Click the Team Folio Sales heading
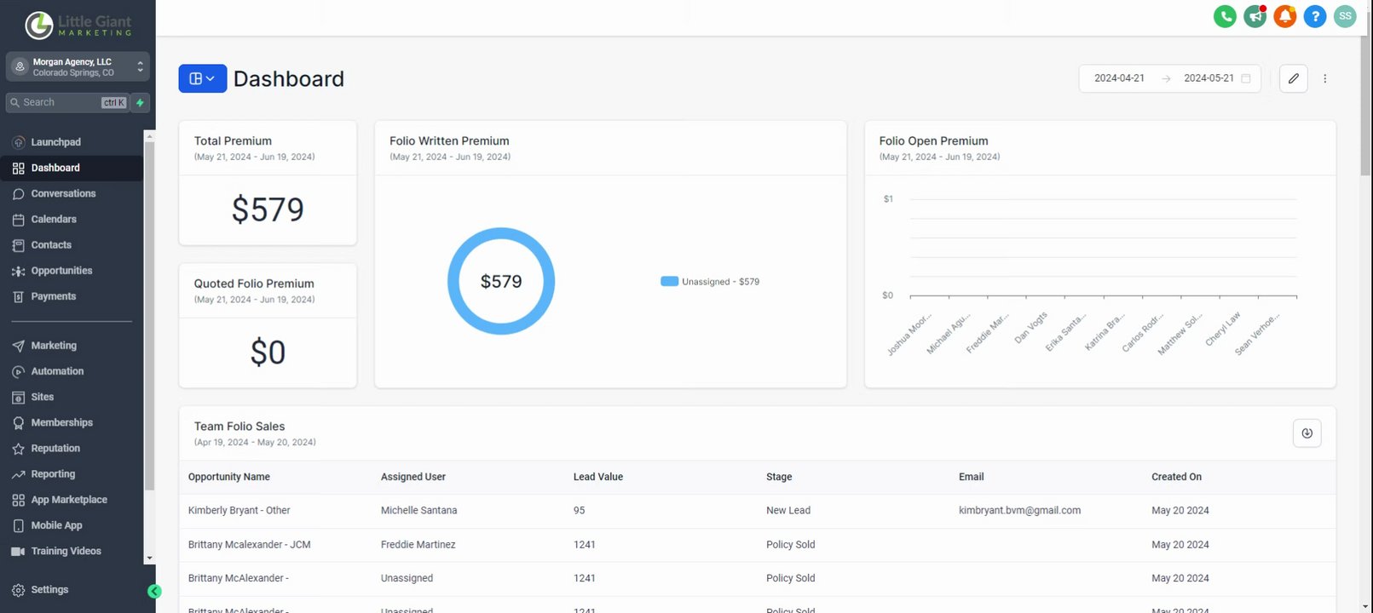This screenshot has height=613, width=1373. (x=239, y=427)
